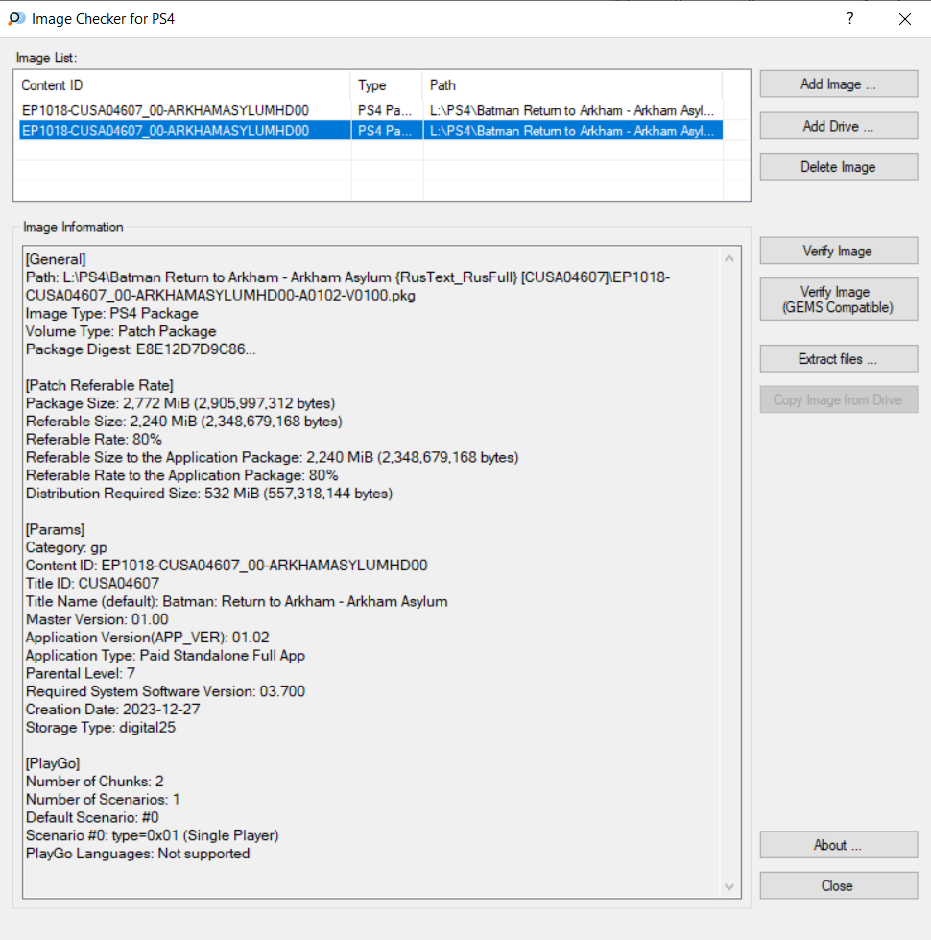The height and width of the screenshot is (940, 931).
Task: Click the 'Number of Scenarios: 1' line
Action: point(103,799)
